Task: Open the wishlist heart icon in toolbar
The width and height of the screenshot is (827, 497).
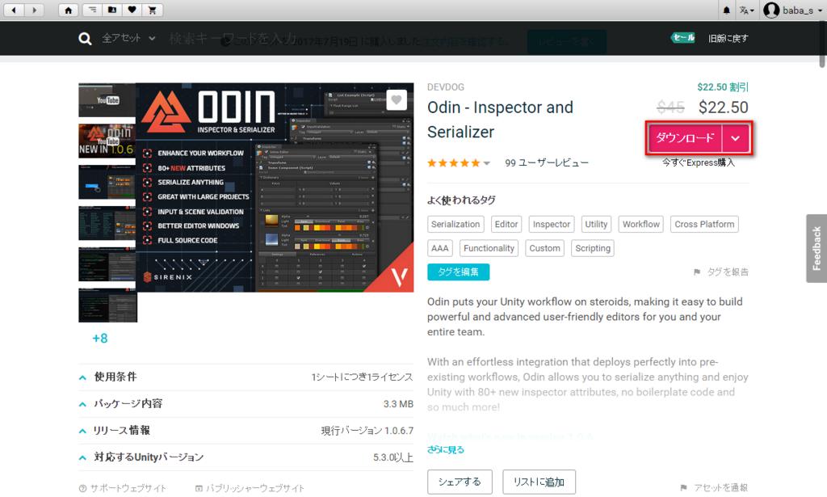Action: click(x=132, y=10)
